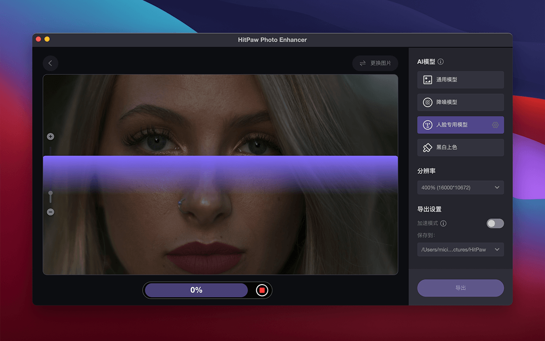Click the 导出 export button
Viewport: 545px width, 341px height.
tap(461, 288)
